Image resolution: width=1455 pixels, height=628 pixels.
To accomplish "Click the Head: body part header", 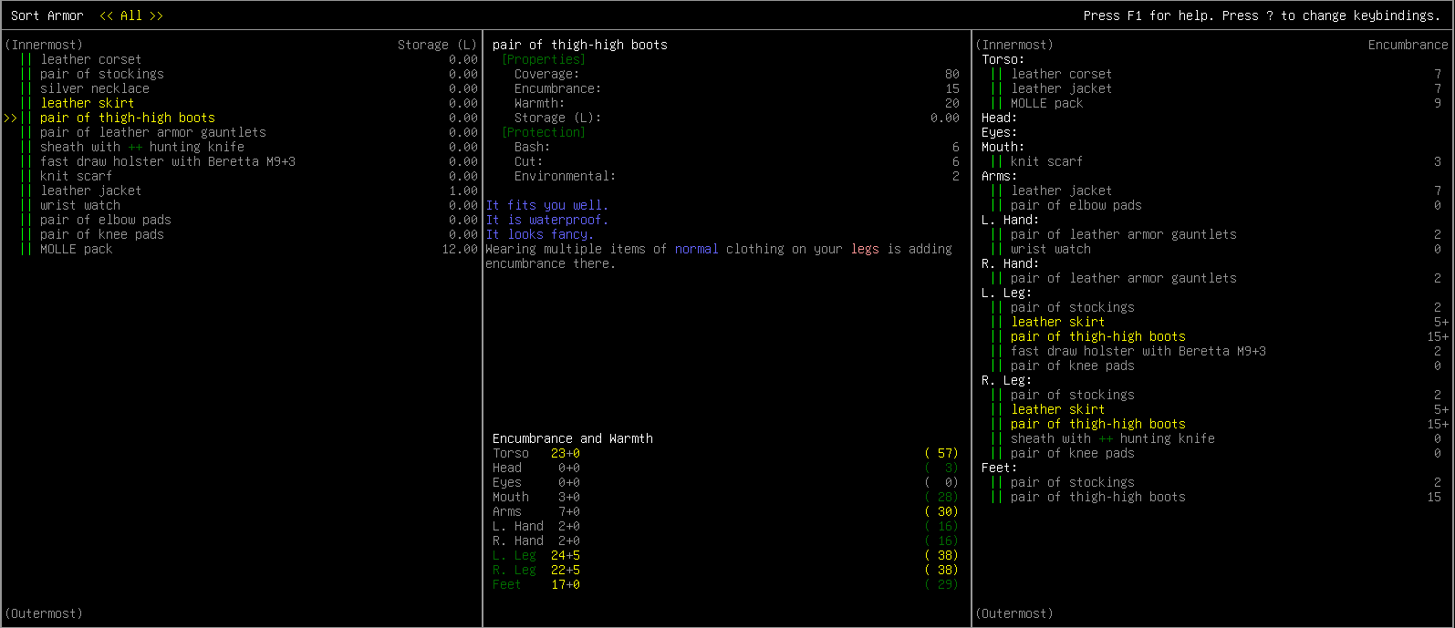I will coord(1000,118).
